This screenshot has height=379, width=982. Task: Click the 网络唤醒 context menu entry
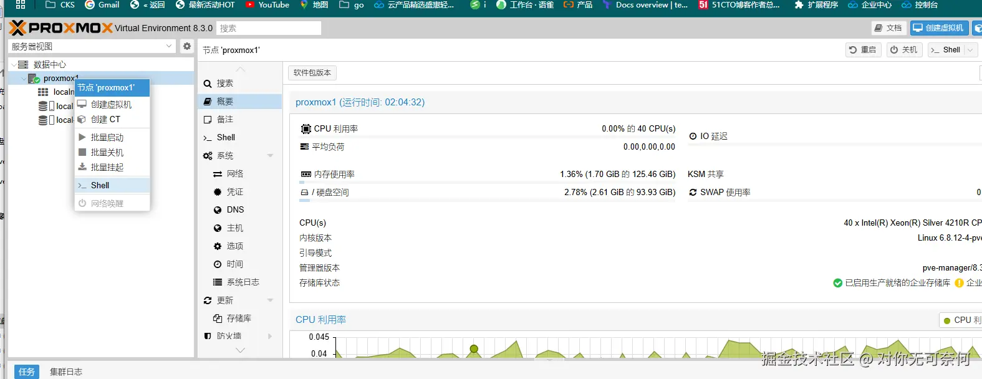coord(112,204)
